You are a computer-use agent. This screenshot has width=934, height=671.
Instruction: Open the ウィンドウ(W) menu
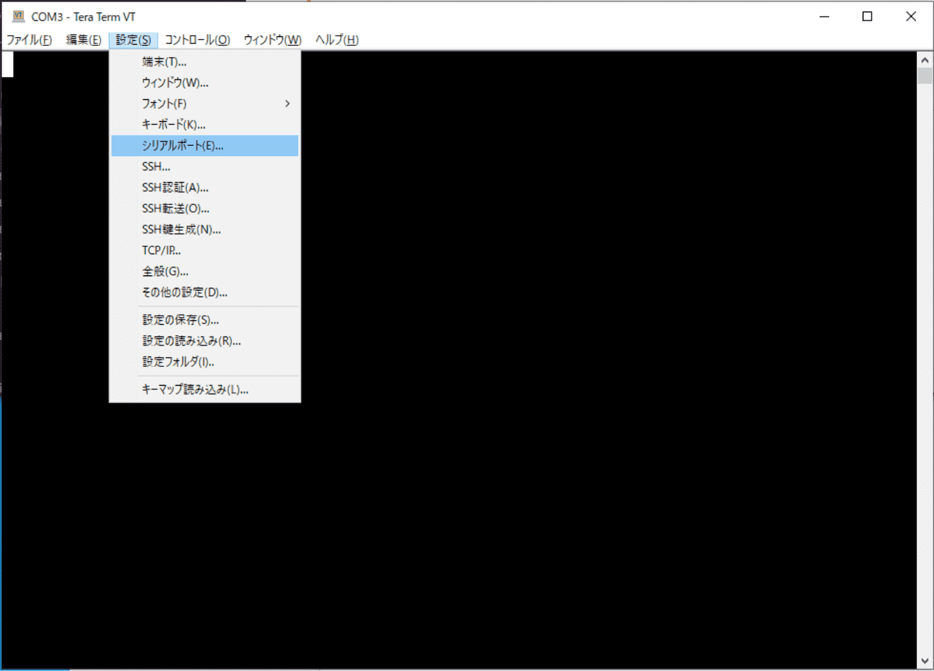pyautogui.click(x=272, y=40)
